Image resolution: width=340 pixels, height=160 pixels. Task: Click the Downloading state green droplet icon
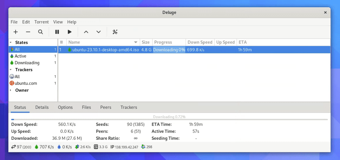pyautogui.click(x=12, y=63)
